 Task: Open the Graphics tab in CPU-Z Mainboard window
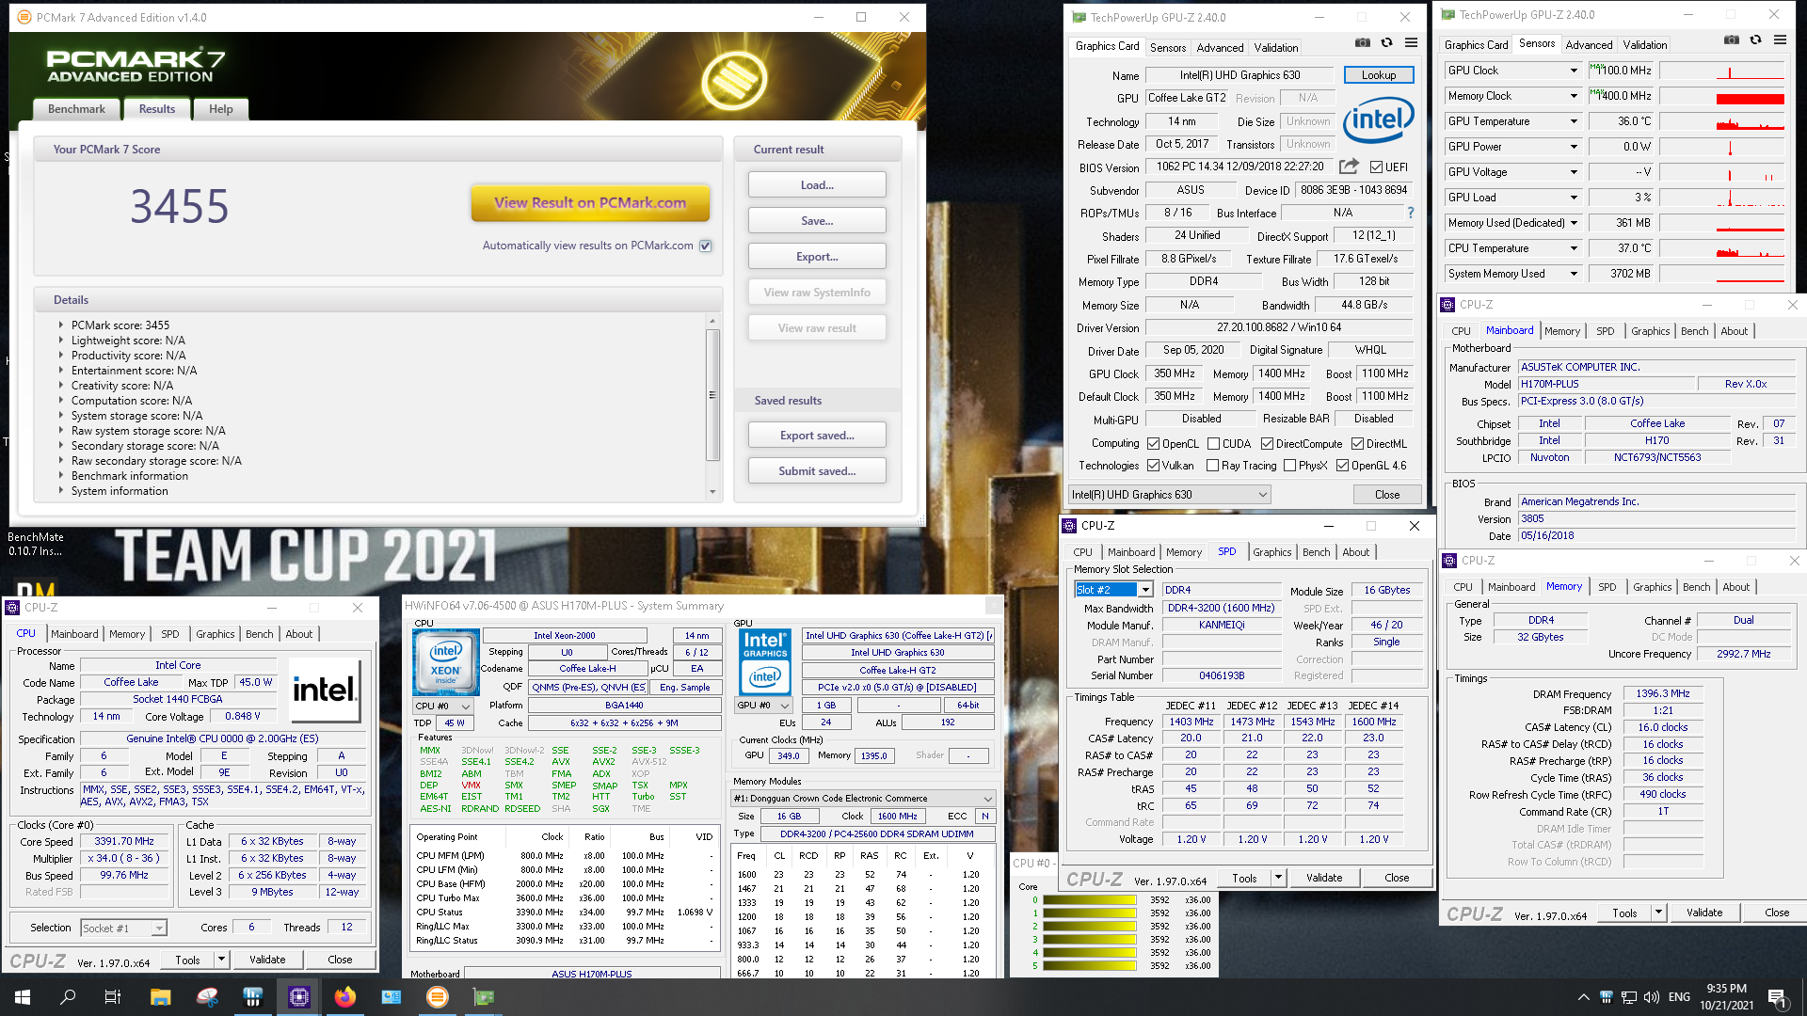click(1650, 331)
